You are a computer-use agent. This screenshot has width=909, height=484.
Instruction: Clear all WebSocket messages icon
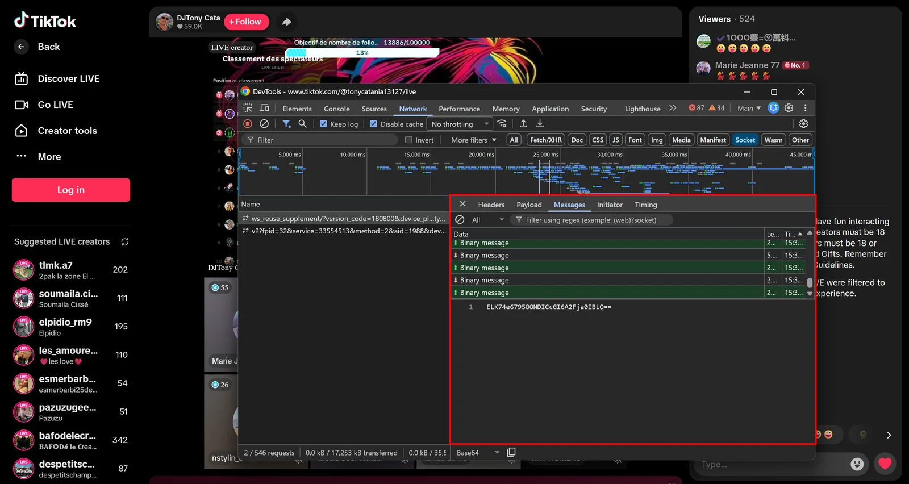pos(460,220)
